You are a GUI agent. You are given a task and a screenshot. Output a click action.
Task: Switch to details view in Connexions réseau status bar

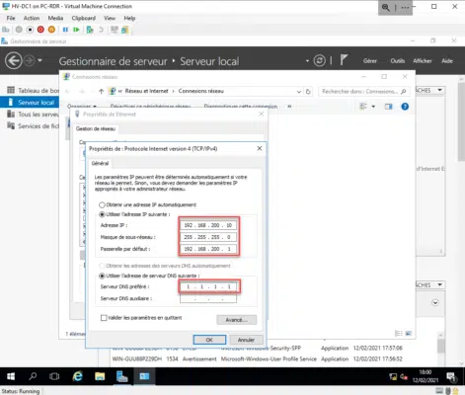399,334
